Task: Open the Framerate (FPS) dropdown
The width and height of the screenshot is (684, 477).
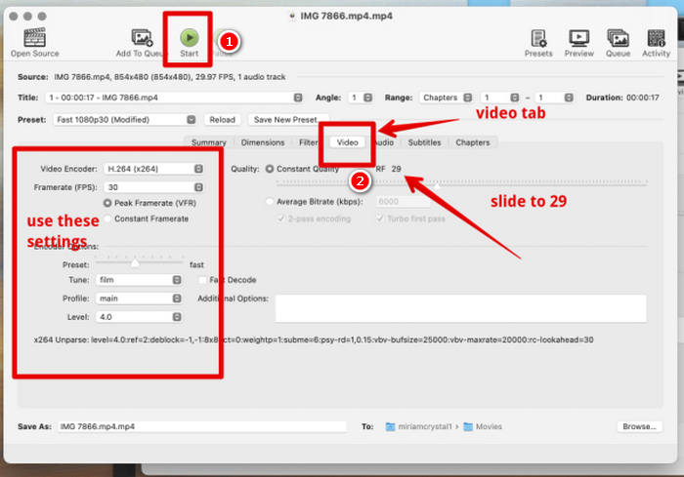Action: click(153, 187)
